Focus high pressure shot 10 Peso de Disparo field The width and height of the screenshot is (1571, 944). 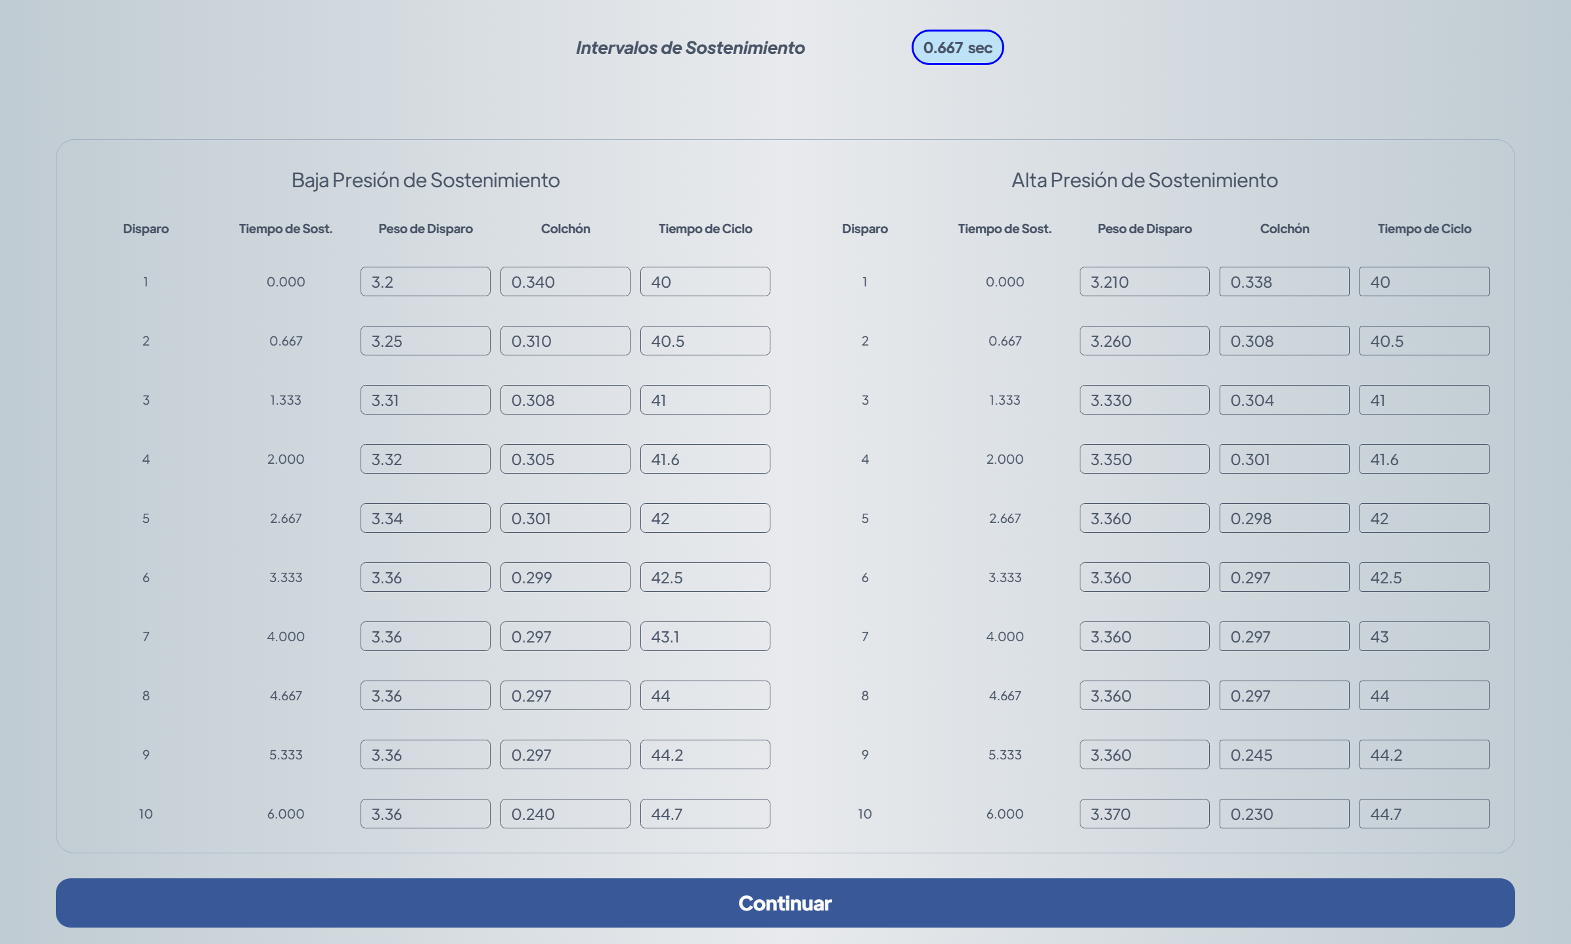coord(1144,814)
